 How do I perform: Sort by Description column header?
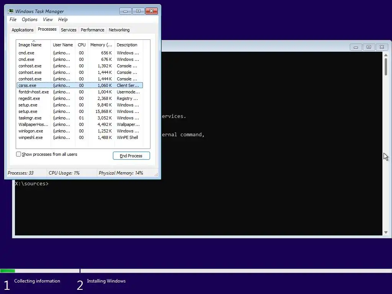[x=129, y=45]
